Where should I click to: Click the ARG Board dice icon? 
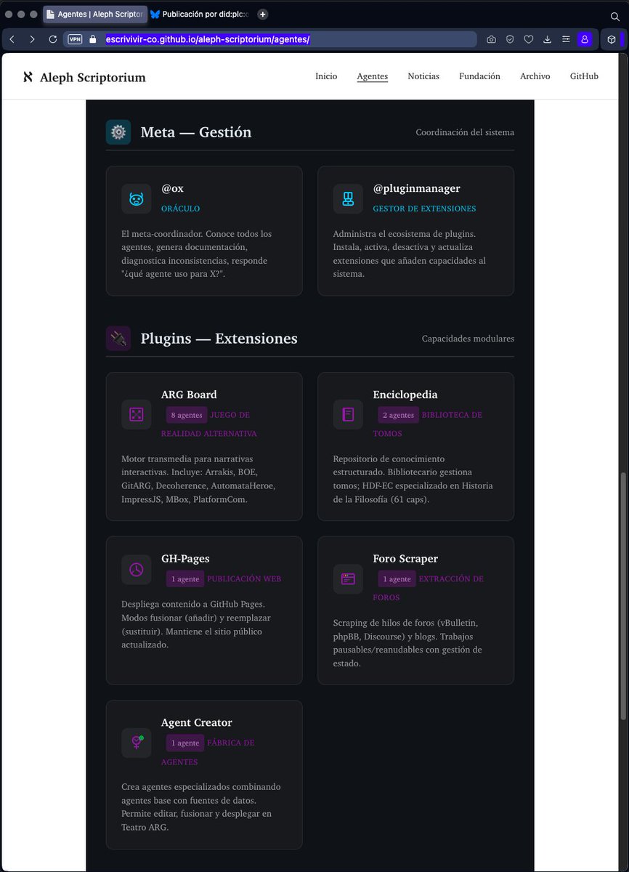[x=137, y=414]
